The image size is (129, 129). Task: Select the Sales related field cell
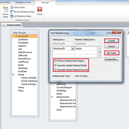[86, 49]
